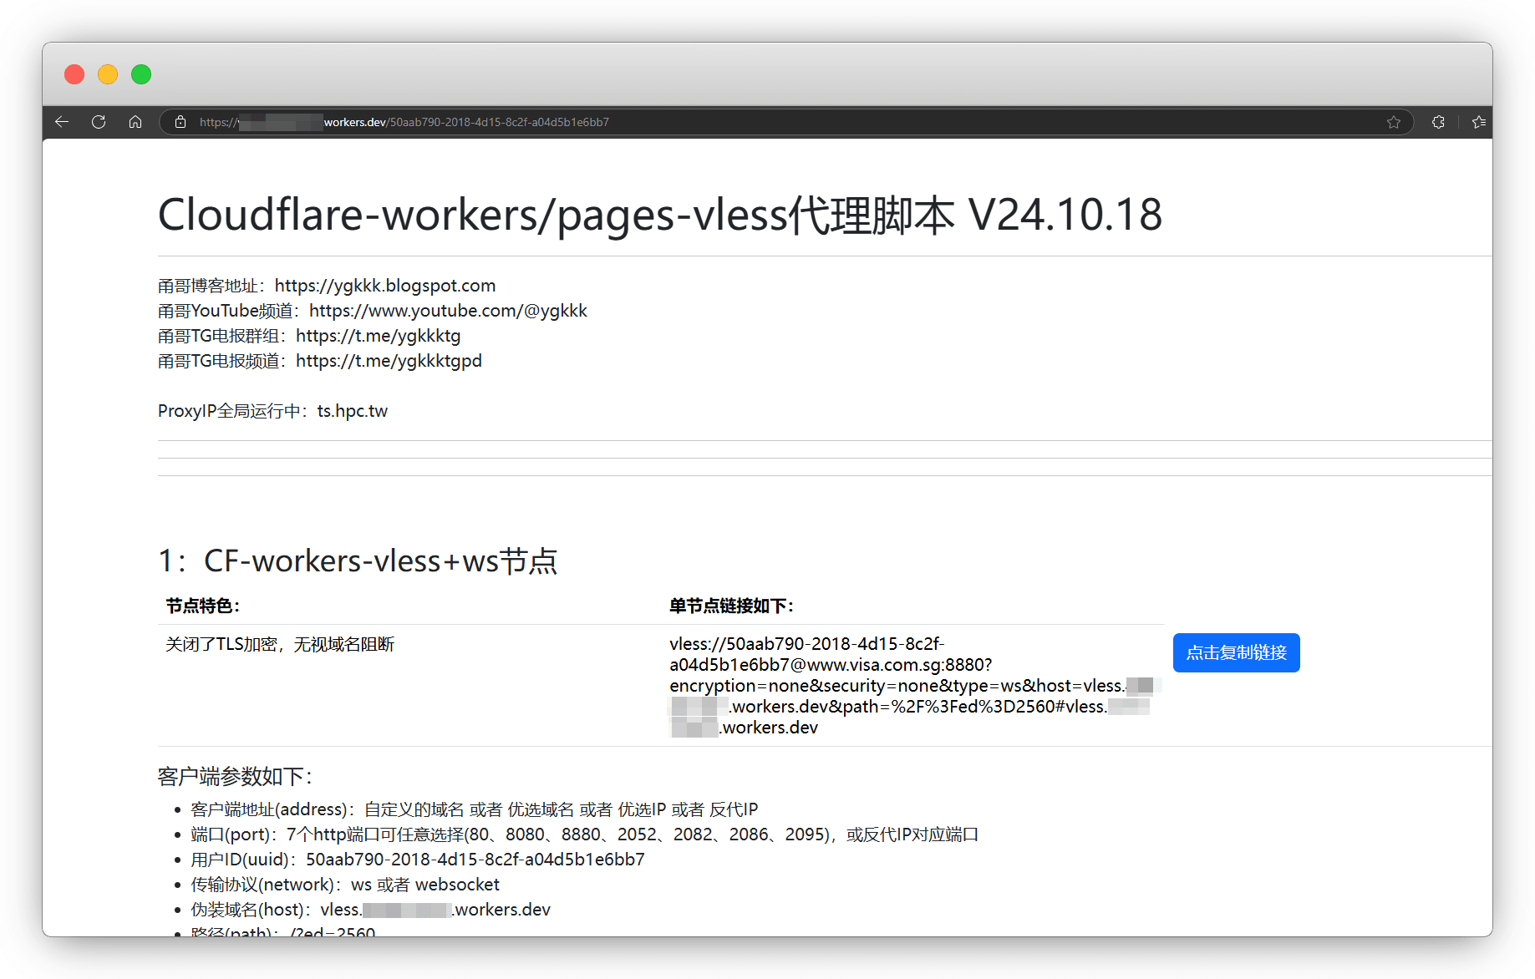Focus the address bar URL field

click(752, 122)
